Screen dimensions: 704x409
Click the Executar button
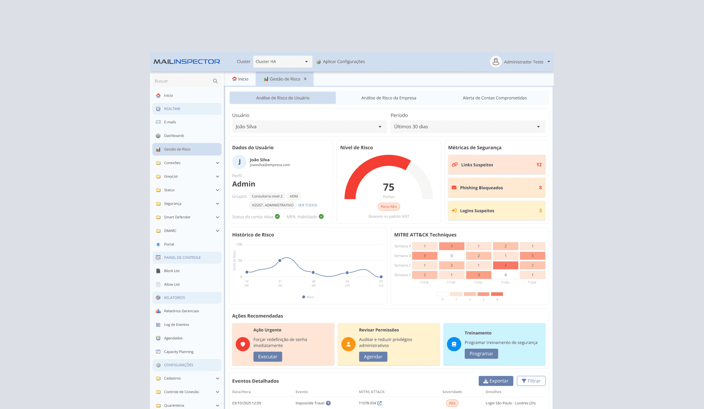tap(268, 357)
